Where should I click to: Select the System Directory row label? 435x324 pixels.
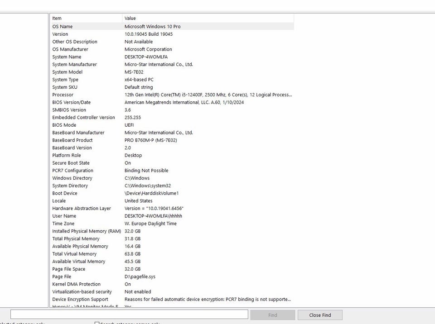(70, 186)
